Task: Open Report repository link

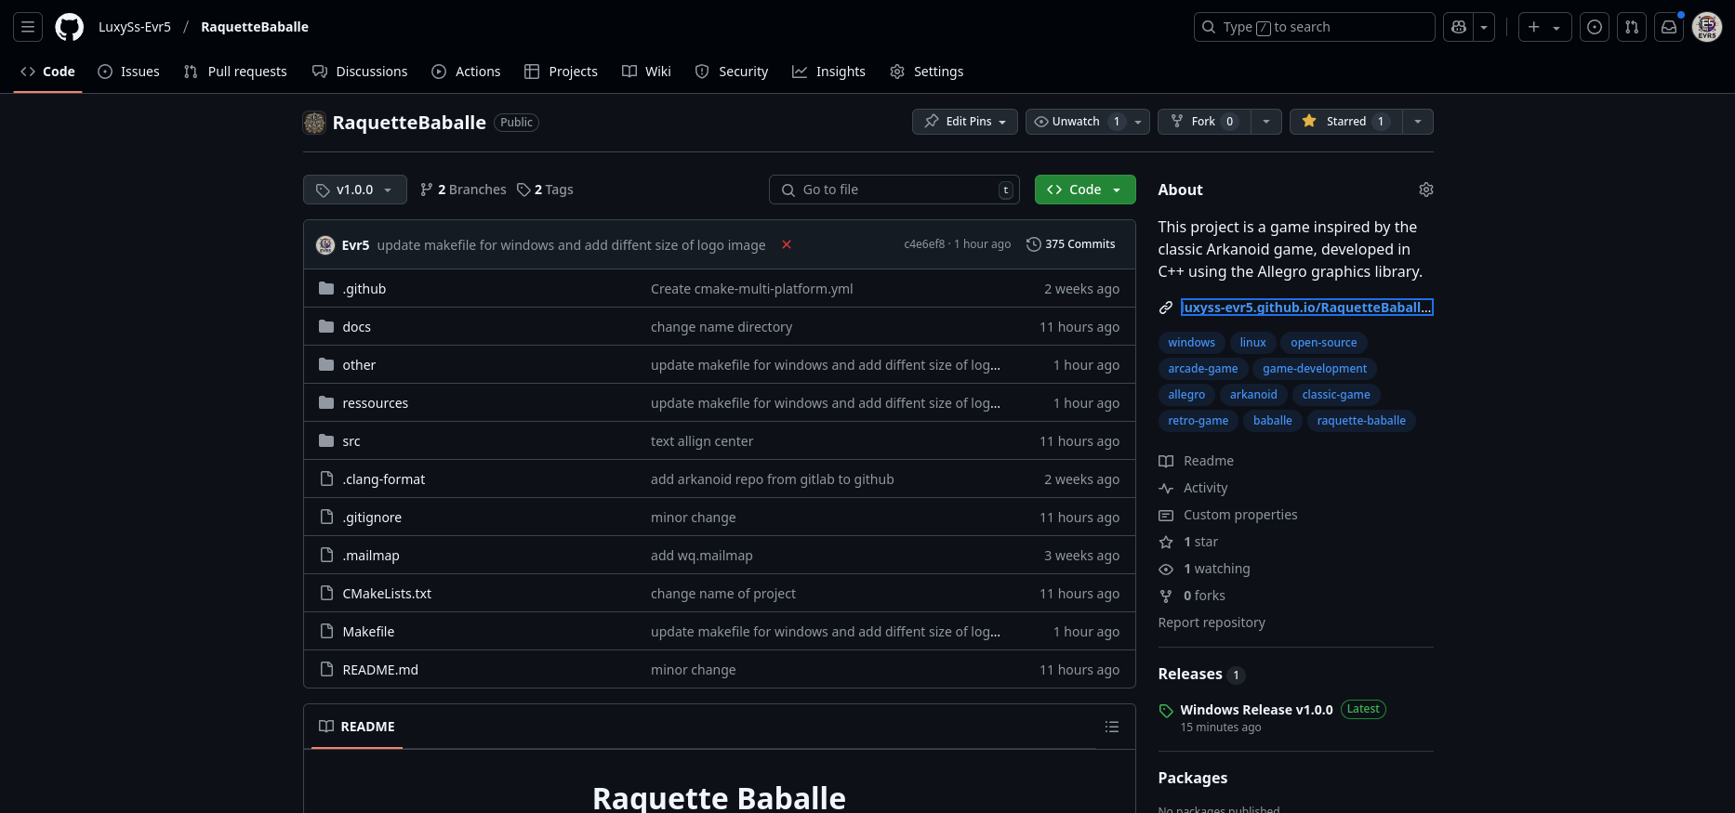Action: click(x=1212, y=623)
